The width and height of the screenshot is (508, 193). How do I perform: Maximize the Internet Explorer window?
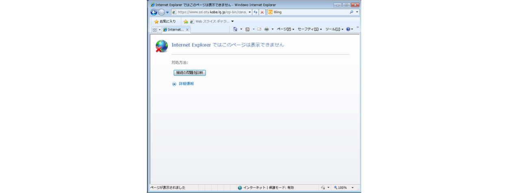[346, 5]
